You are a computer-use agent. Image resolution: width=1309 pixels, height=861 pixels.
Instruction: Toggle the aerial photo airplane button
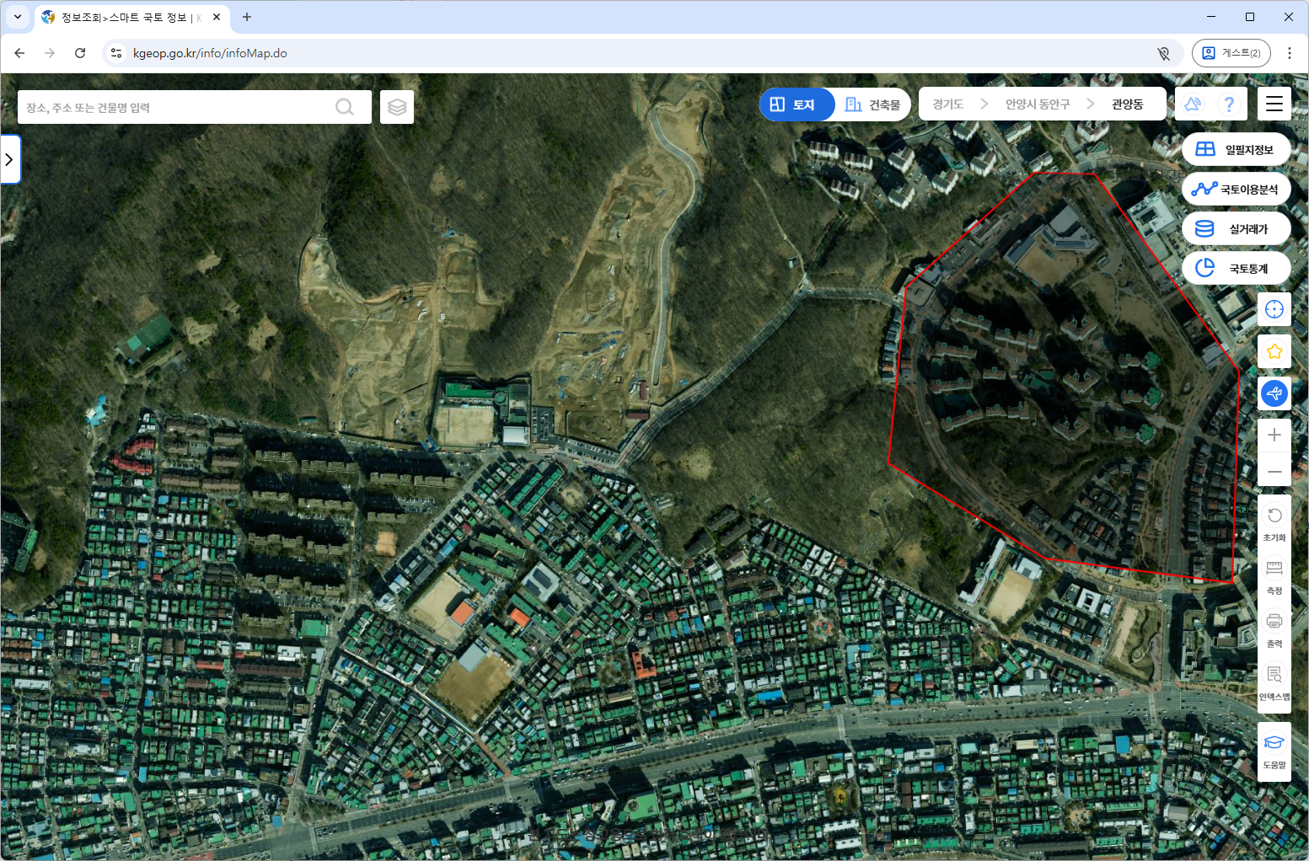coord(1274,393)
